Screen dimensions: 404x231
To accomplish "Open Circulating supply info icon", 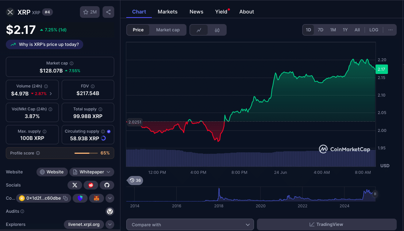I will [103, 132].
